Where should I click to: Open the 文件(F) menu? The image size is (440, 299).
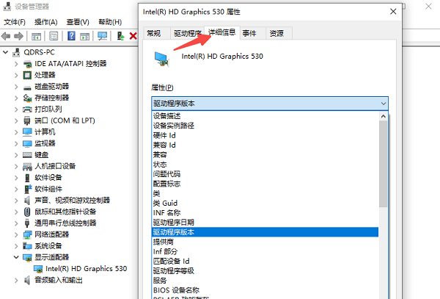point(15,22)
